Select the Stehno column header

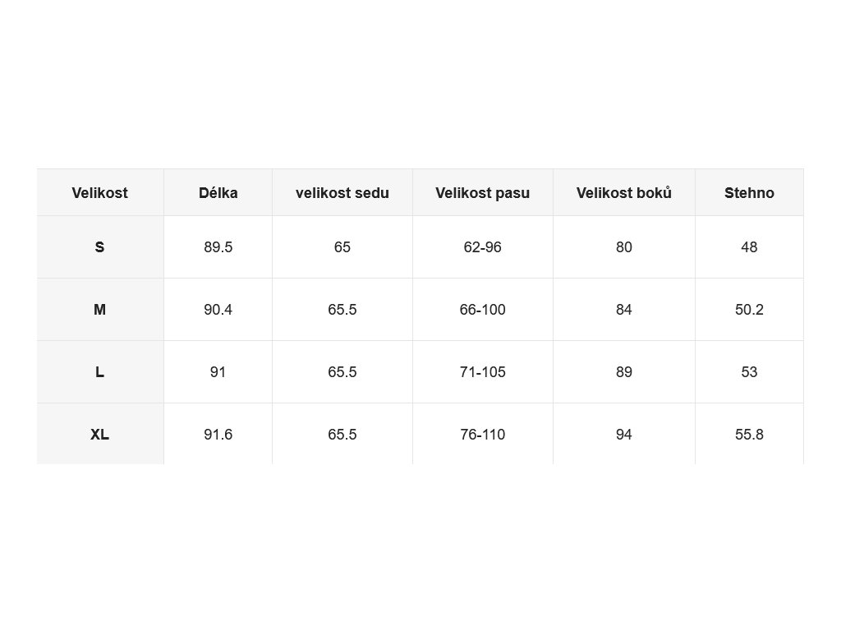pyautogui.click(x=749, y=192)
